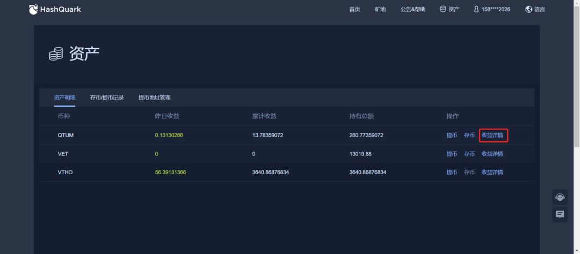The width and height of the screenshot is (580, 254).
Task: Click the globe language icon
Action: (x=528, y=10)
